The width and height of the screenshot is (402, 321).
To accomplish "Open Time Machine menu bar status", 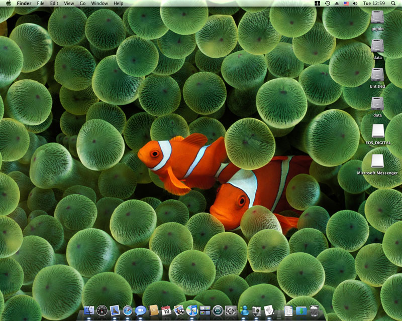I will point(328,4).
